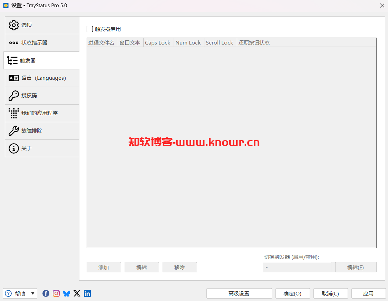Open the 授权码 key icon
388x301 pixels.
tap(13, 96)
